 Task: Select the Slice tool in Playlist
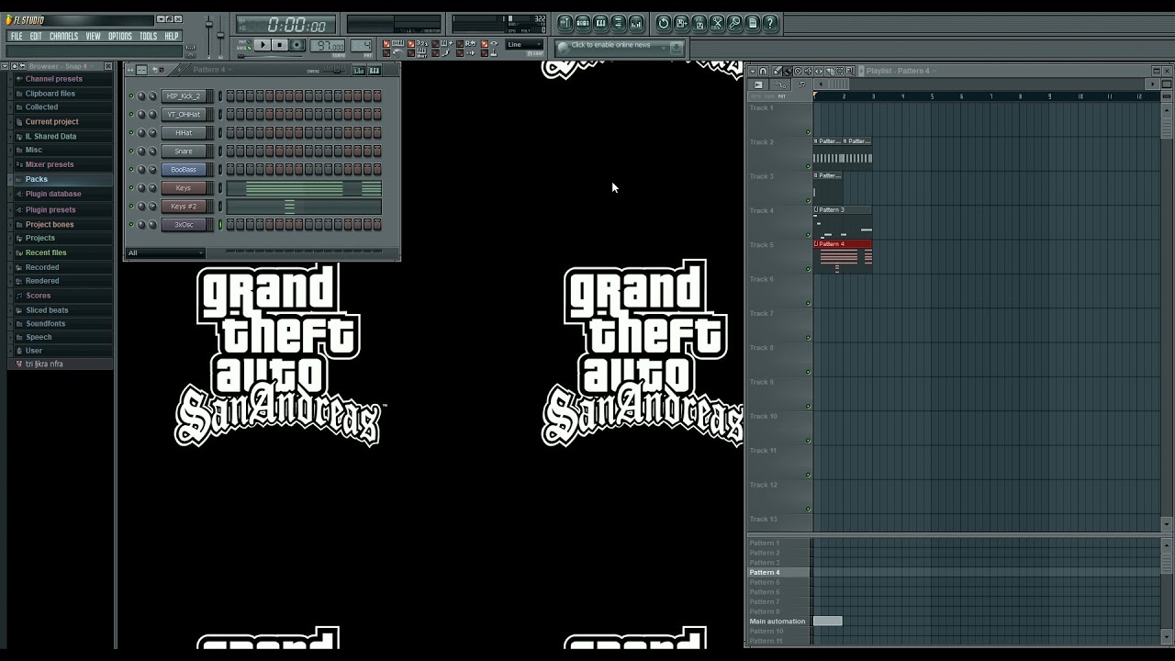[829, 71]
